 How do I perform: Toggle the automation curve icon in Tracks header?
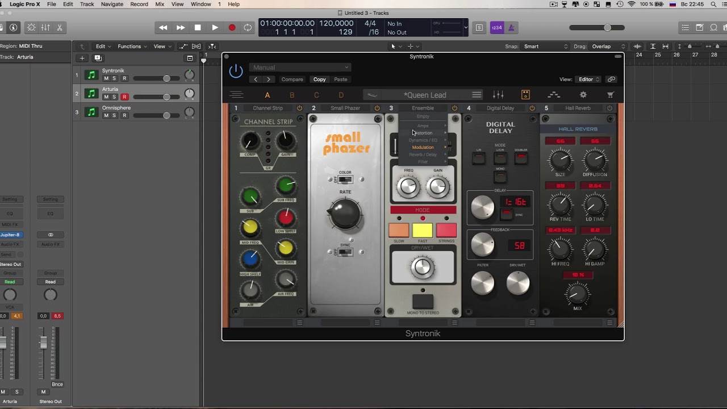[183, 47]
